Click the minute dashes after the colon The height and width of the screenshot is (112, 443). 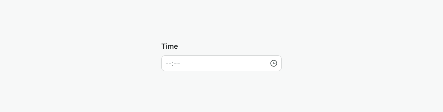coord(177,64)
